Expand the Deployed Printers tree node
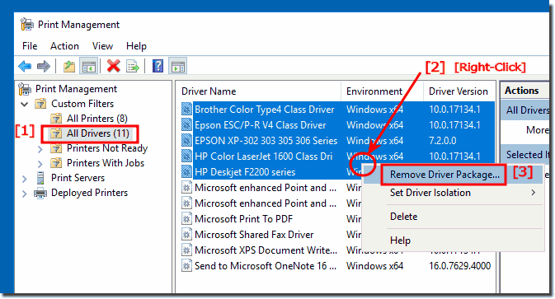The image size is (555, 299). coord(25,194)
